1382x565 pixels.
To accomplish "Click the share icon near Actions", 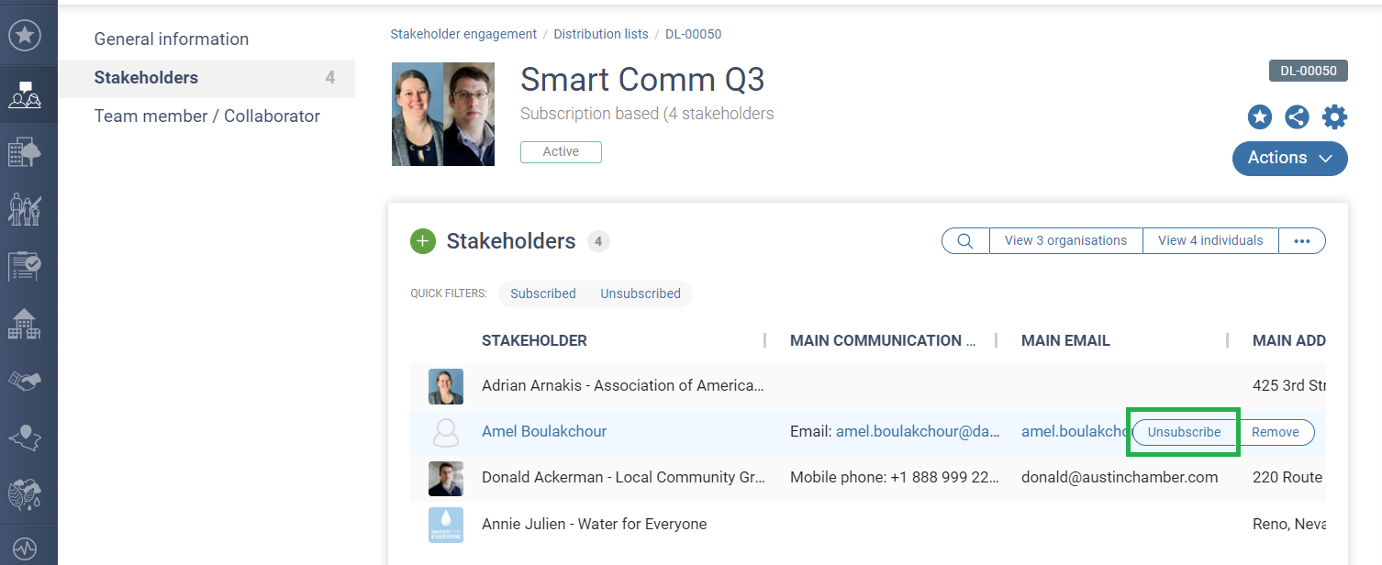I will pos(1297,116).
